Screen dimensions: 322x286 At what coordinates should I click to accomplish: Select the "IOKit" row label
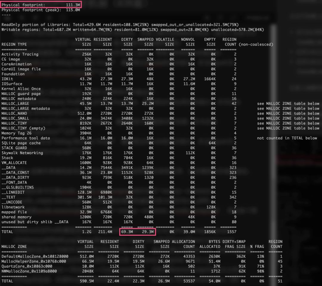pos(7,79)
